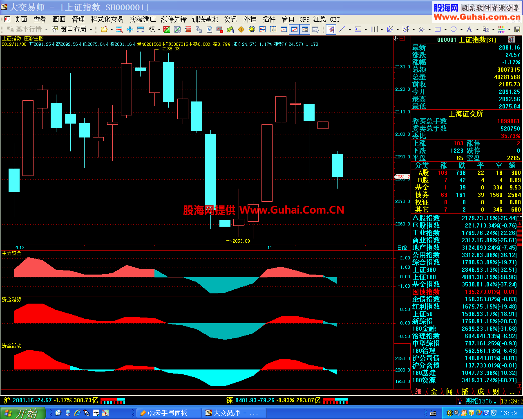Select the parallel vertical lines tool

pos(374,29)
